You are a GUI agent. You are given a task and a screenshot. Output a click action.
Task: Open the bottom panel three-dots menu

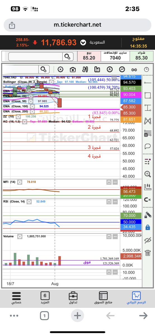point(115,272)
